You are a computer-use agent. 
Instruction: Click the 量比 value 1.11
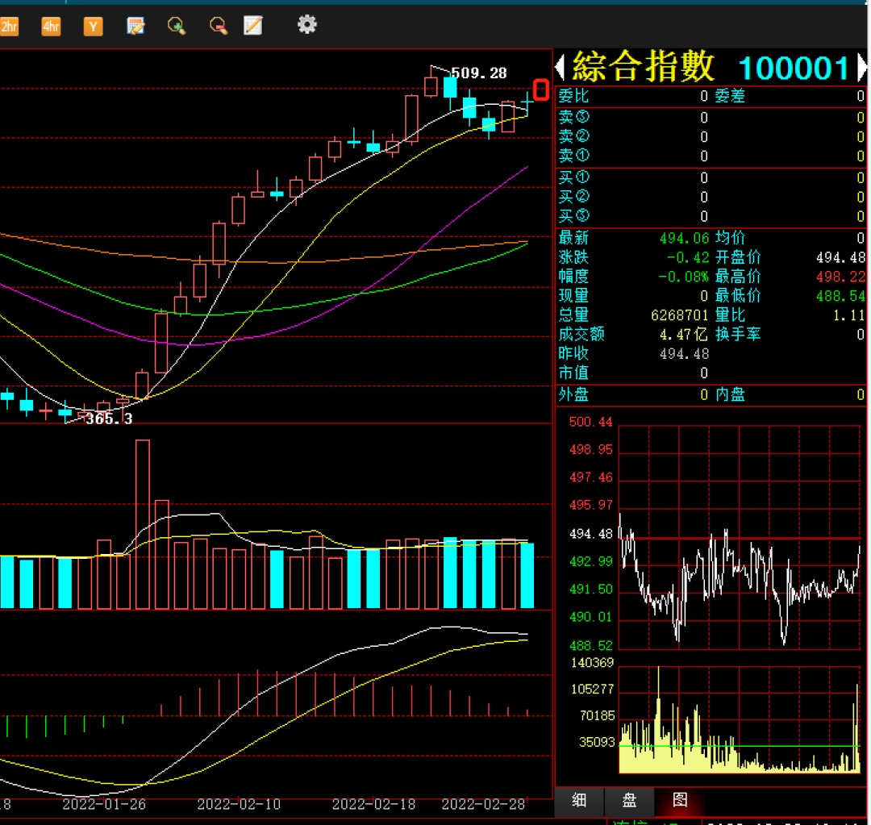click(x=849, y=315)
